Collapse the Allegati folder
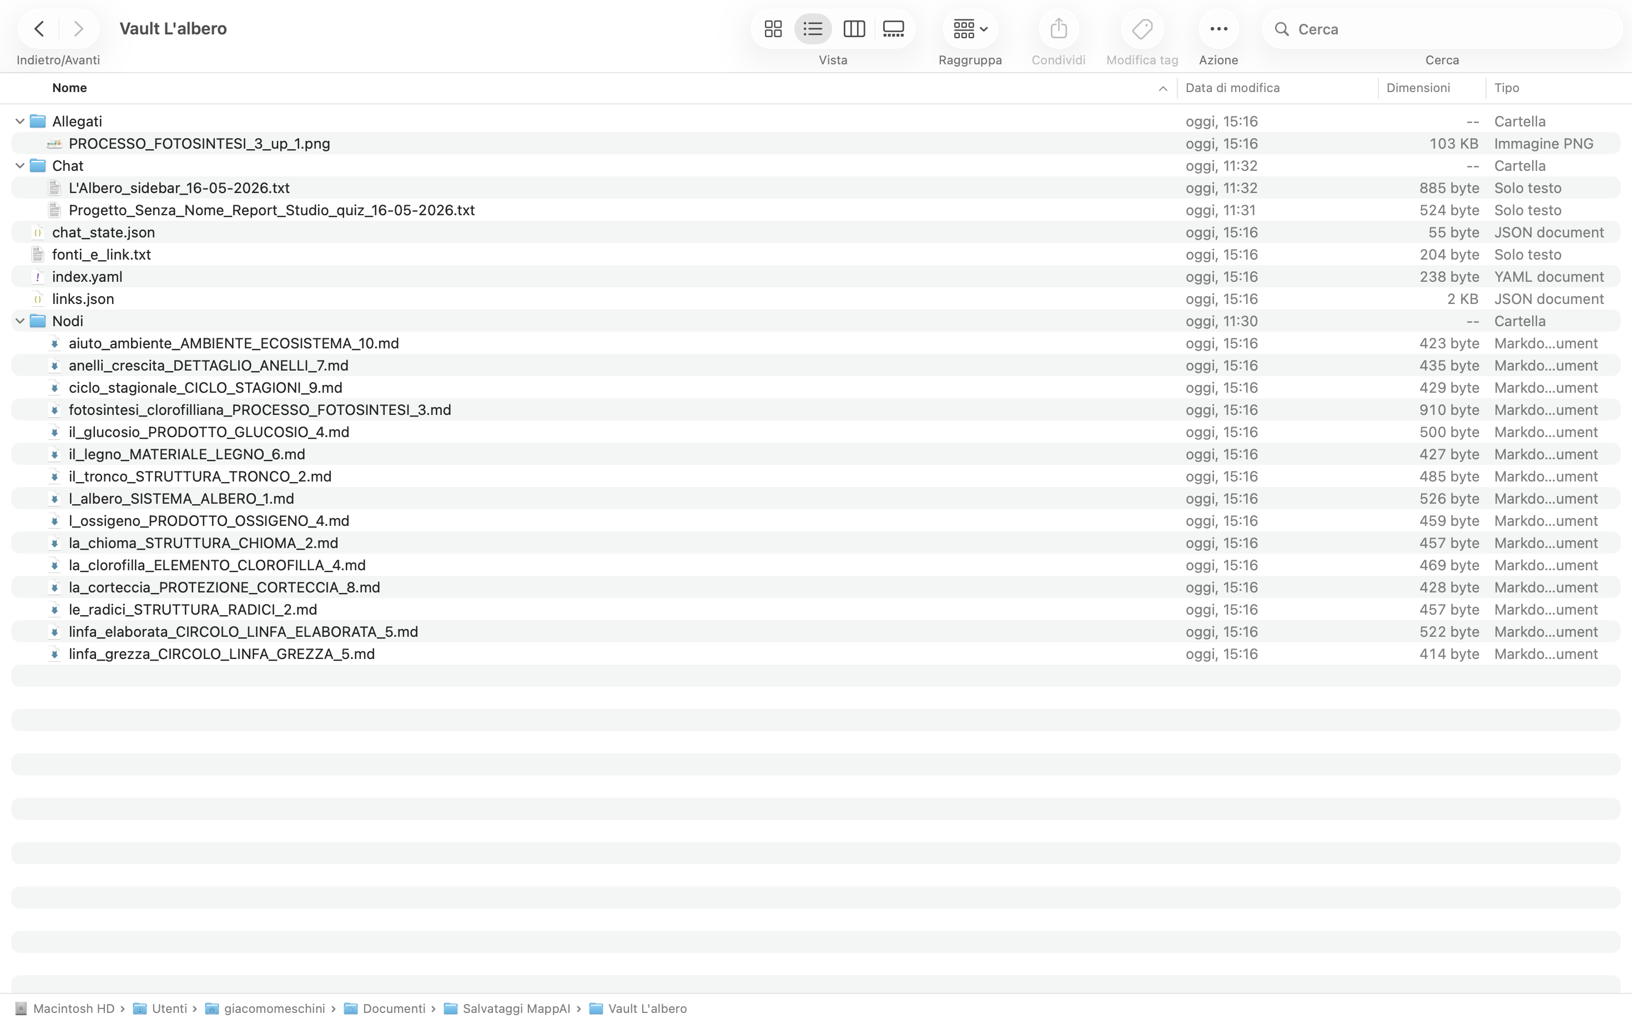Screen dimensions: 1632x1024 click(19, 121)
